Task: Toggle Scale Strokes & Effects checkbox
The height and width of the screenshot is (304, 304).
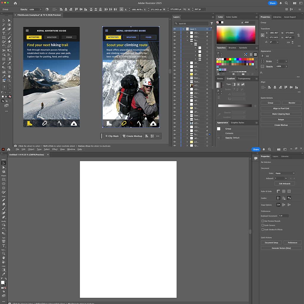Action: click(262, 229)
